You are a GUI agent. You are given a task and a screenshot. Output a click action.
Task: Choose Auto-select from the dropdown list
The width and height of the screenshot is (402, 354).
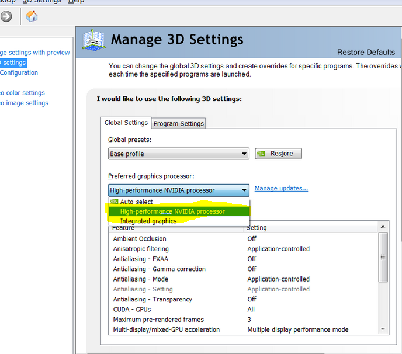179,202
